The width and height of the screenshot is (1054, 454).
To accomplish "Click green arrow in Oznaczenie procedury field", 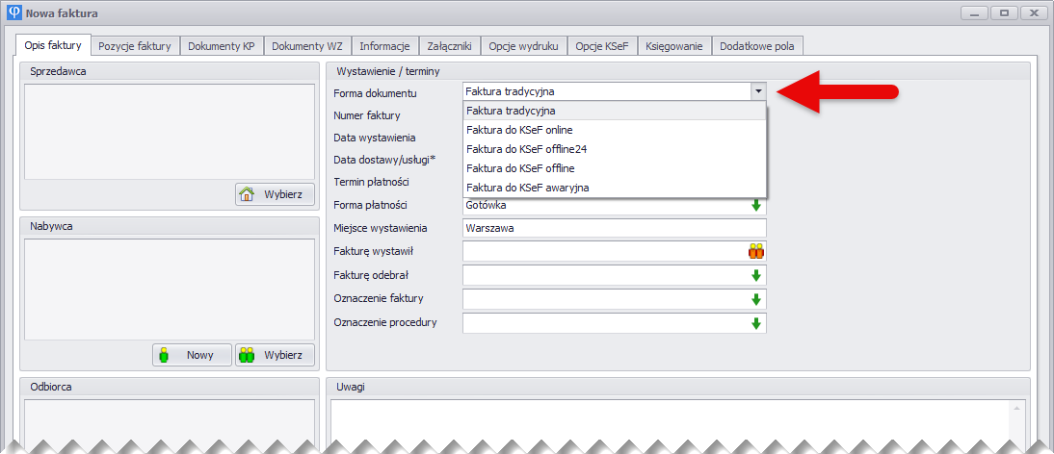I will (x=756, y=323).
